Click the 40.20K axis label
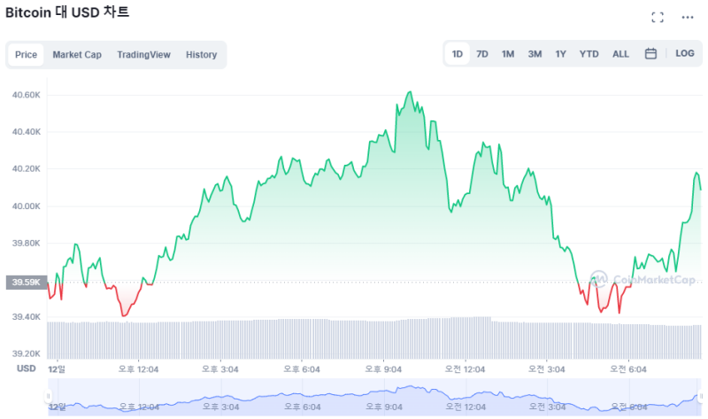Image resolution: width=708 pixels, height=419 pixels. [27, 169]
